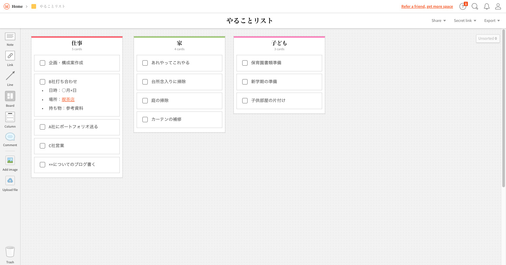Select the Note tool icon

(10, 36)
